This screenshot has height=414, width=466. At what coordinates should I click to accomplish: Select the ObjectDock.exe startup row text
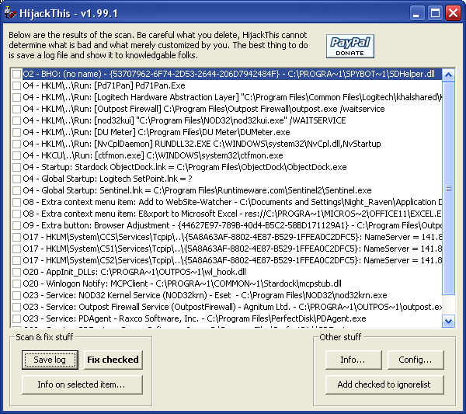pyautogui.click(x=185, y=167)
